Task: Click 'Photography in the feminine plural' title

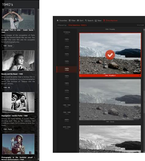Action: 18,159
